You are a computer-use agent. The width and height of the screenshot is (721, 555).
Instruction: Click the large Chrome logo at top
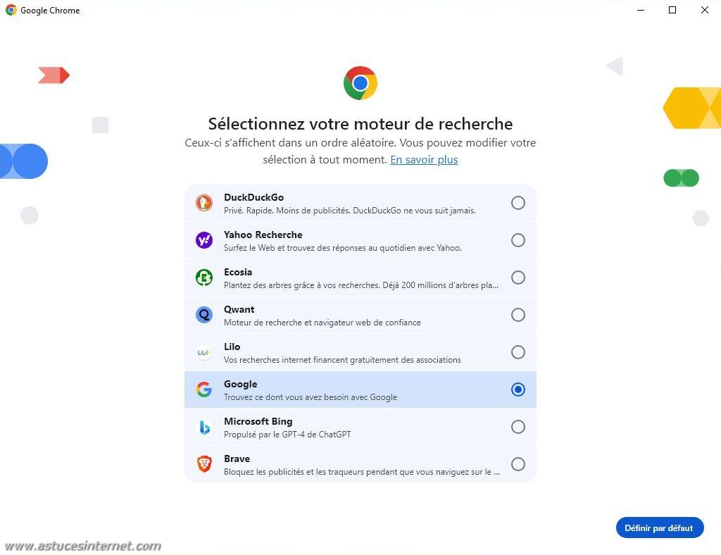360,83
